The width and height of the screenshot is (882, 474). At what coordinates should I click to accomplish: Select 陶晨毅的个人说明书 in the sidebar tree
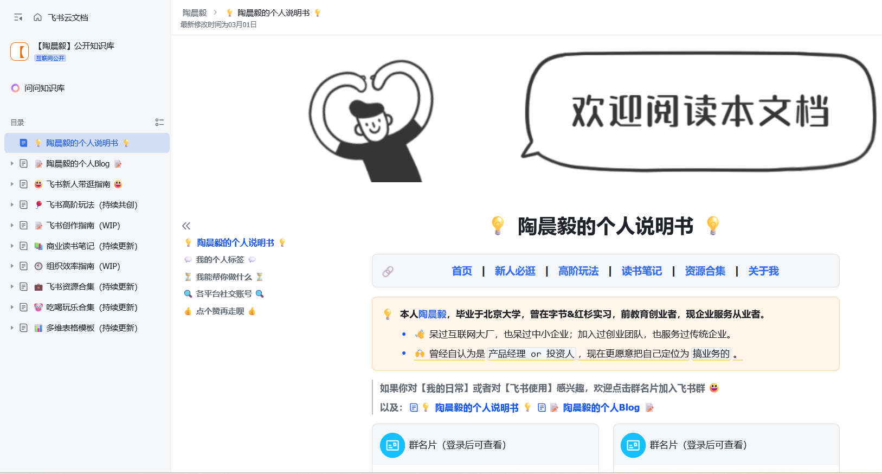point(87,143)
